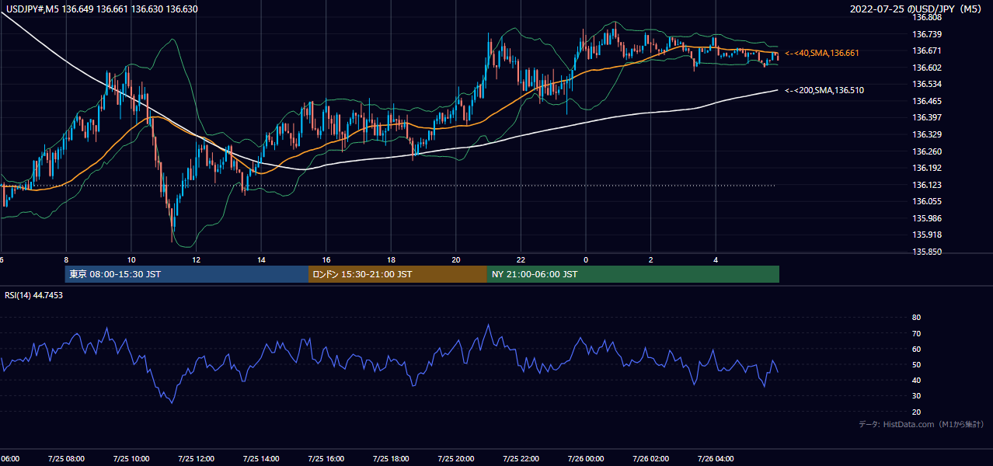Click the 2022-07-25 のUSD/JPY (M5) title
Screen dimensions: 993x466
tap(917, 9)
